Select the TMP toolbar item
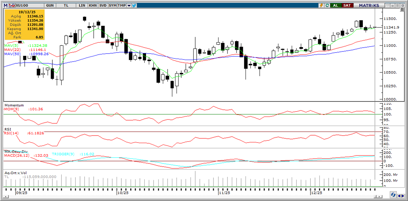This screenshot has height=201, width=408. [122, 5]
